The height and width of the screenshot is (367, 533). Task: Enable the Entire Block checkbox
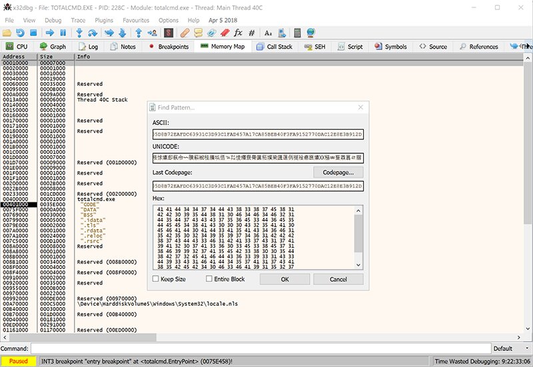click(x=209, y=279)
